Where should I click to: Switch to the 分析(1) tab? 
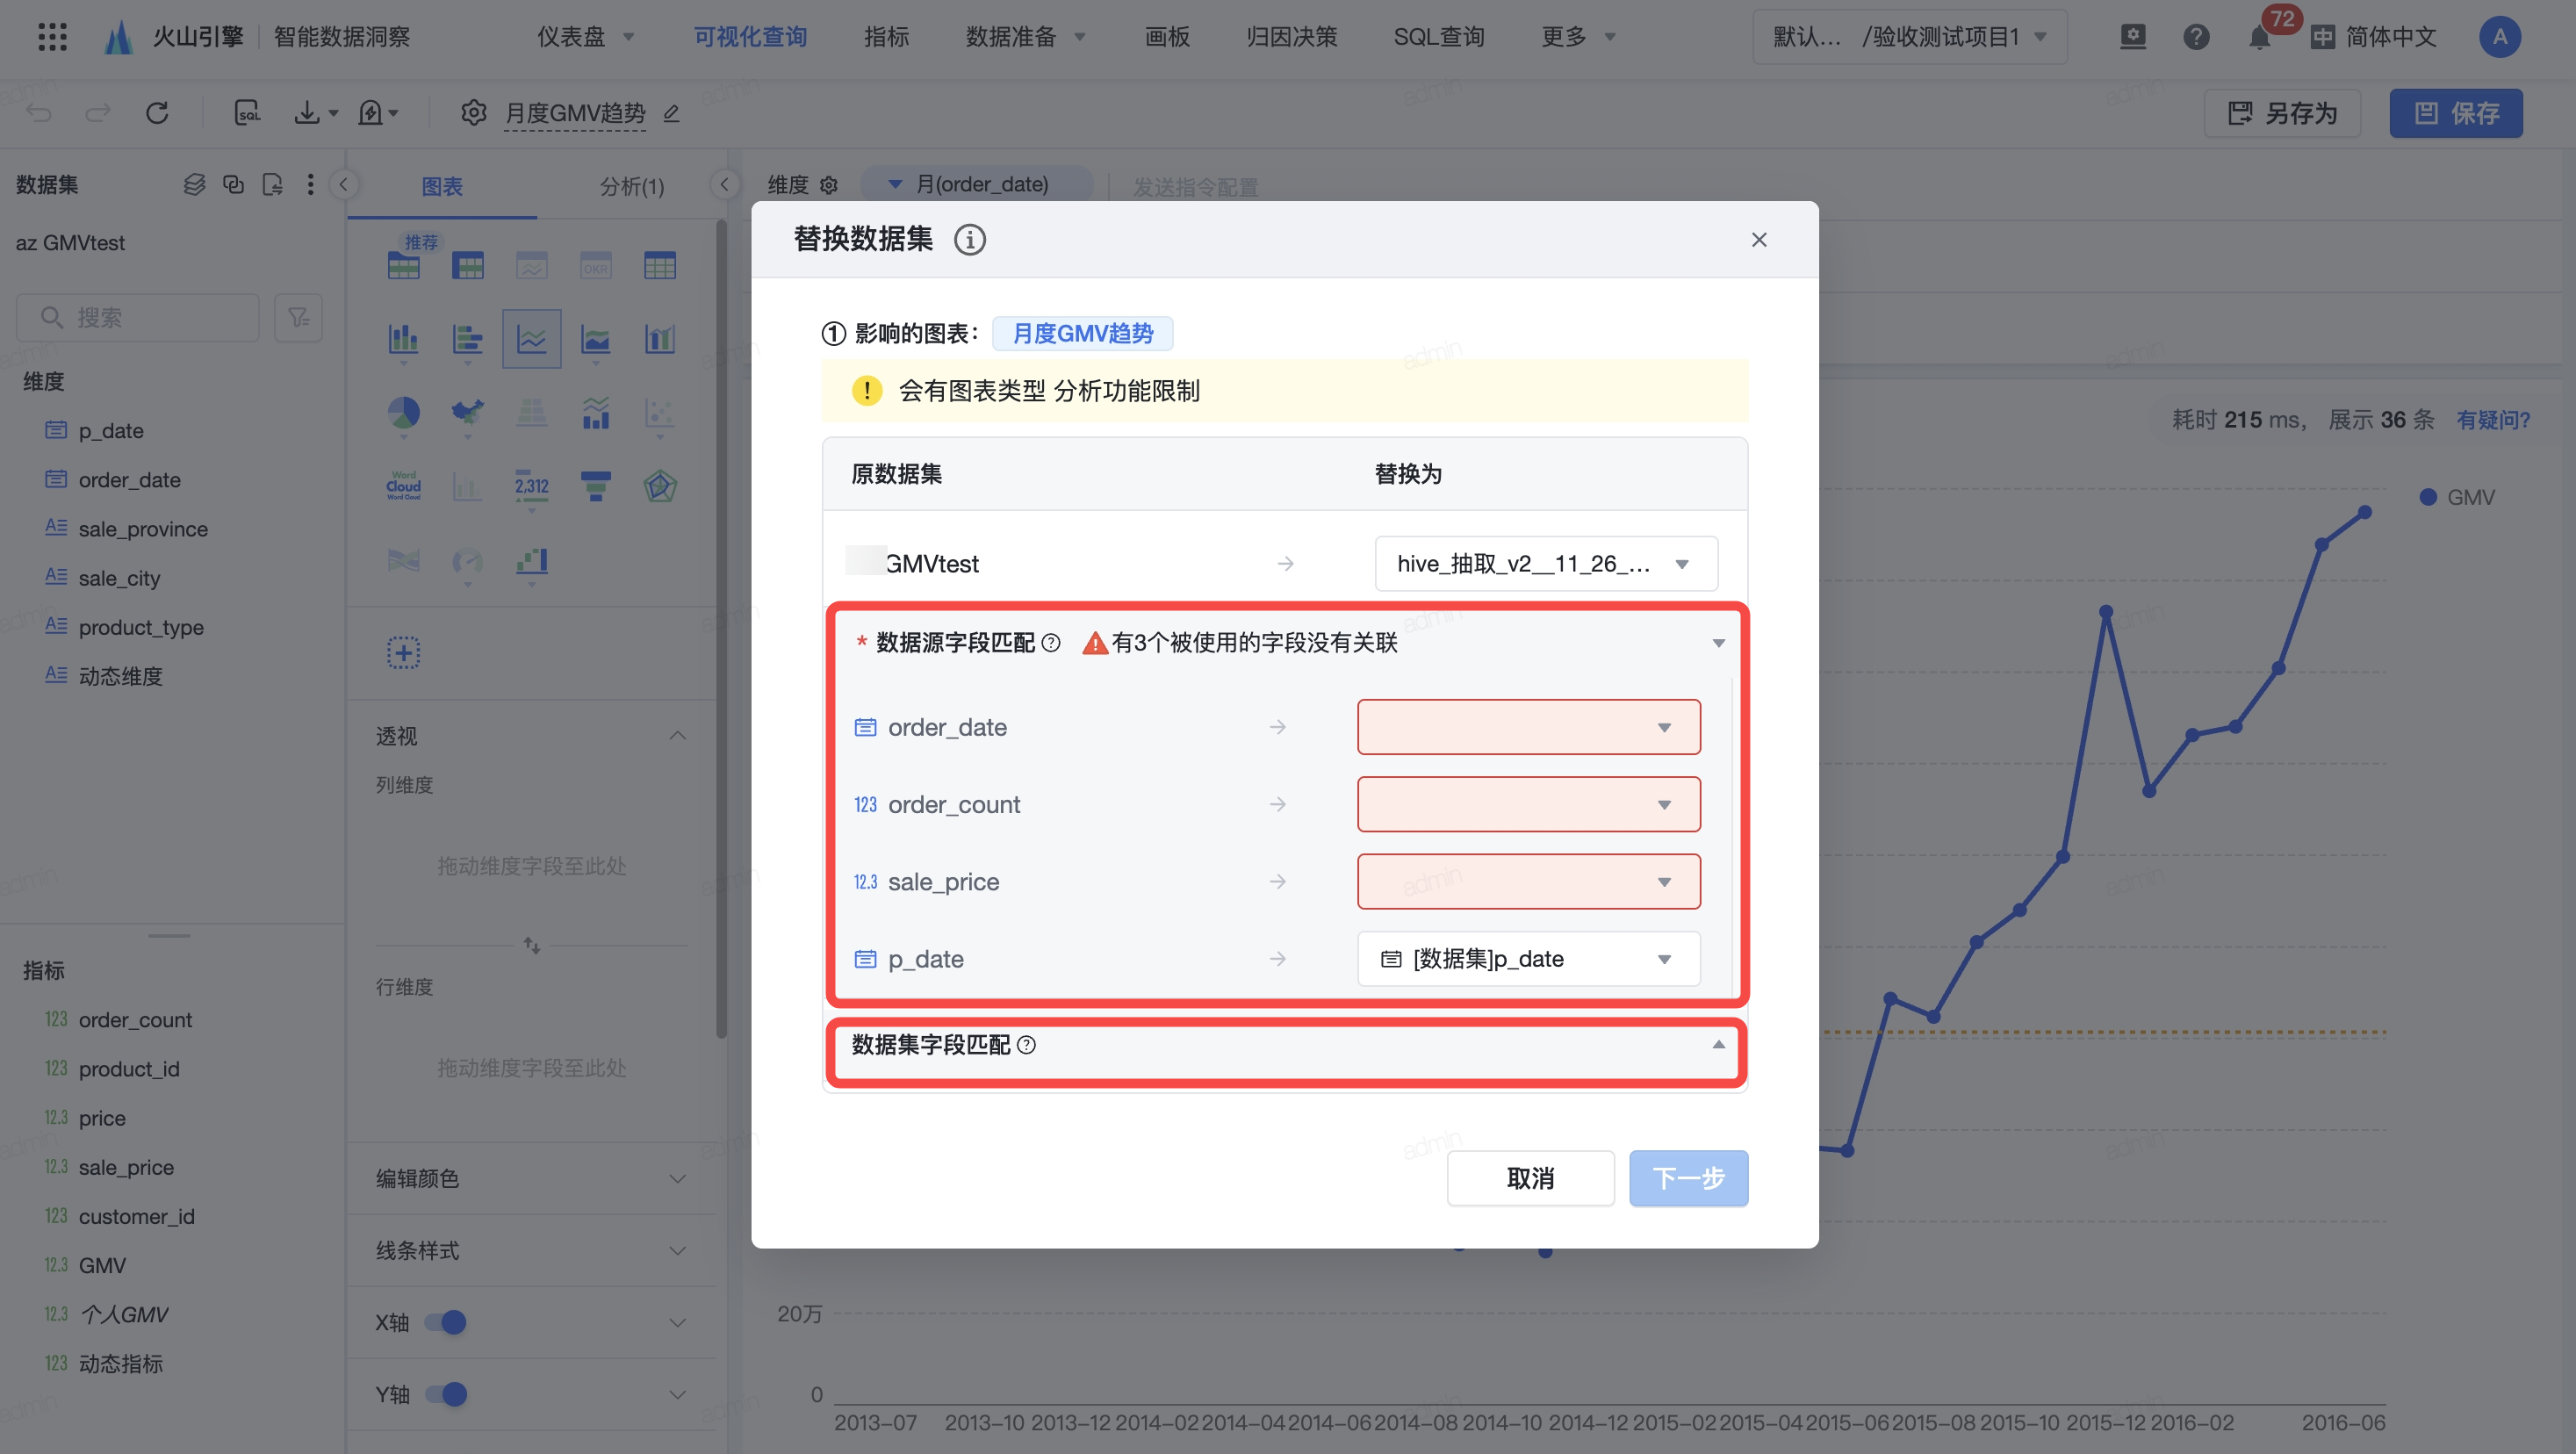[x=631, y=187]
